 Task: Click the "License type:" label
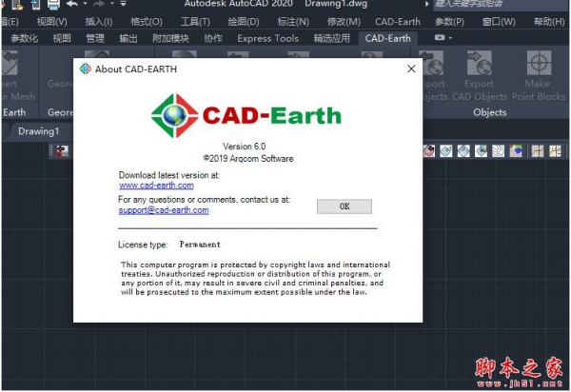(143, 245)
